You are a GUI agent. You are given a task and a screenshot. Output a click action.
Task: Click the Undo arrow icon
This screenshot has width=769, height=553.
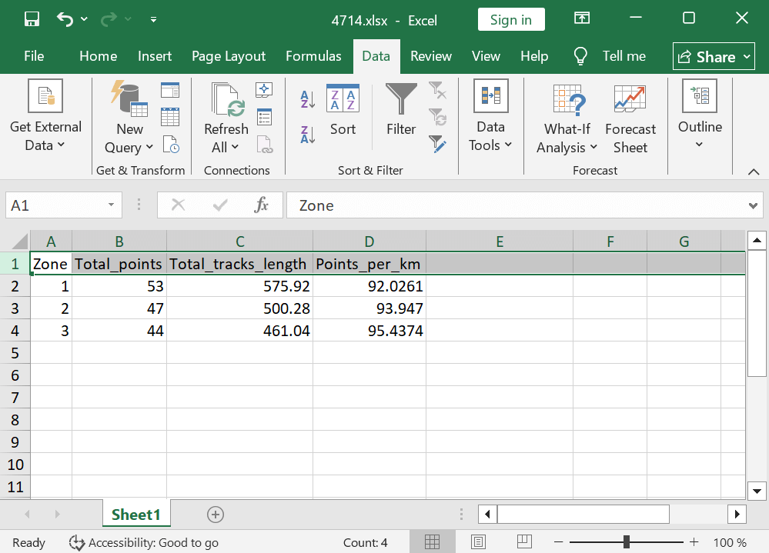coord(65,19)
